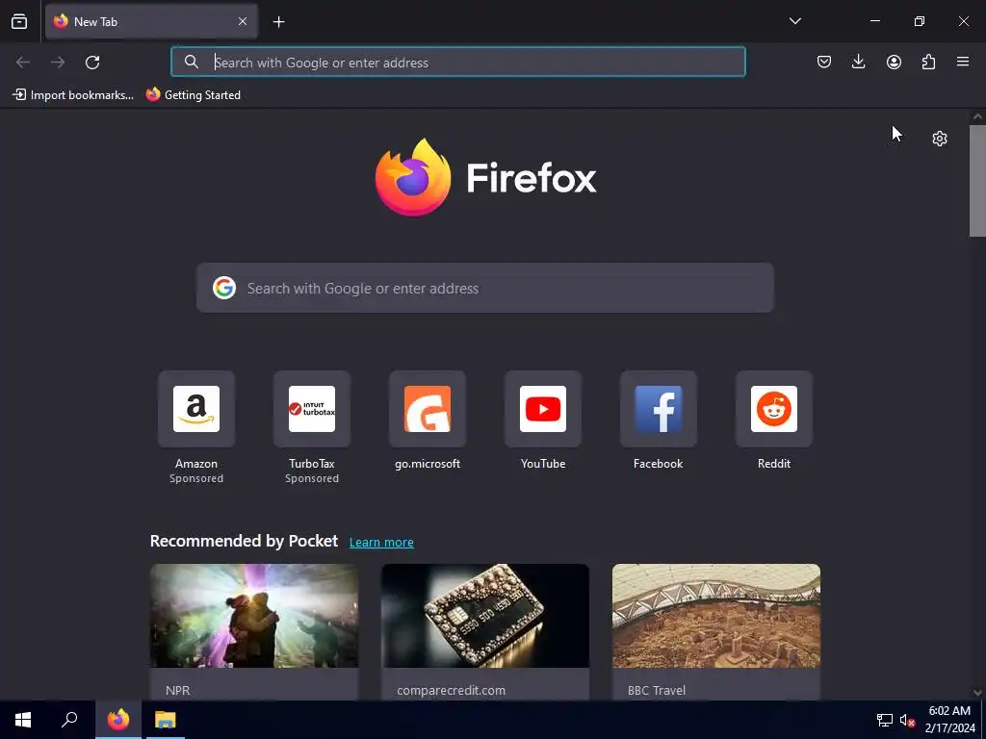
Task: Open the Downloads panel
Action: 858,62
